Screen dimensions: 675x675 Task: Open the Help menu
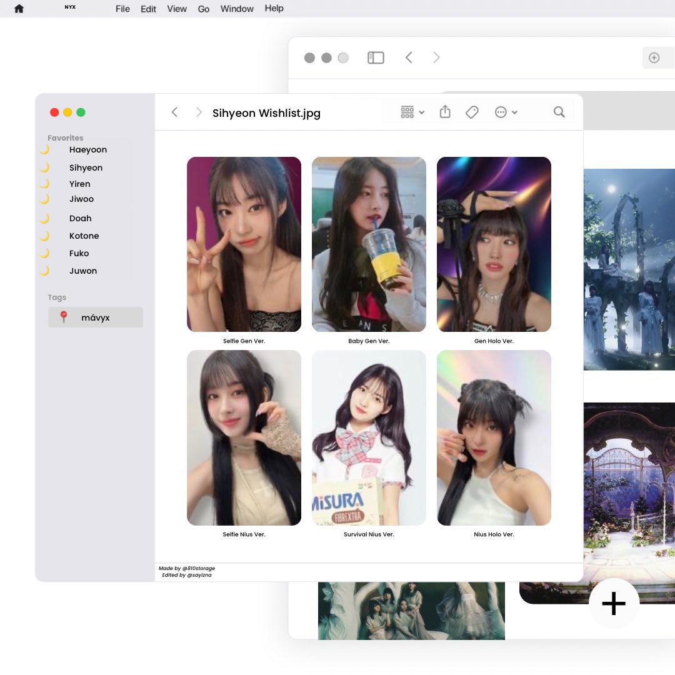(x=274, y=9)
